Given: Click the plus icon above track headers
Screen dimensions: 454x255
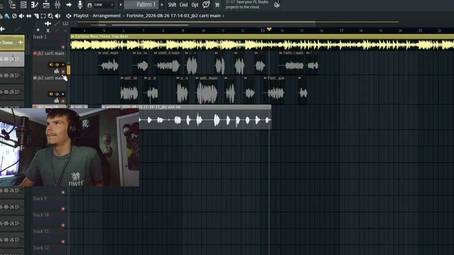Looking at the screenshot, I should [x=38, y=30].
